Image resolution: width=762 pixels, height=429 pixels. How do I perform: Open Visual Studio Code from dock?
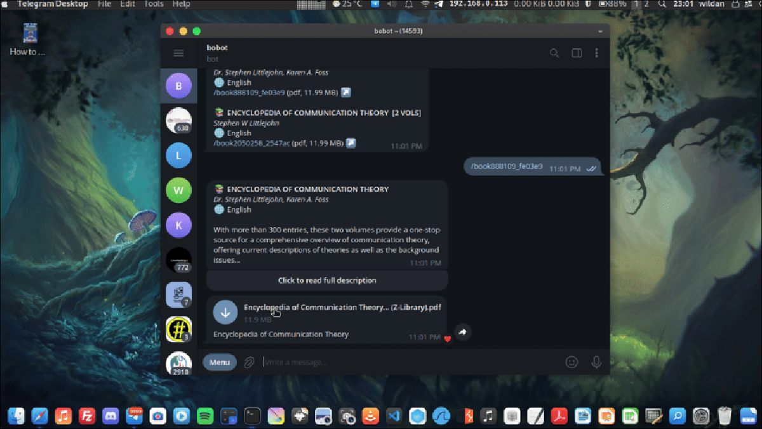394,416
